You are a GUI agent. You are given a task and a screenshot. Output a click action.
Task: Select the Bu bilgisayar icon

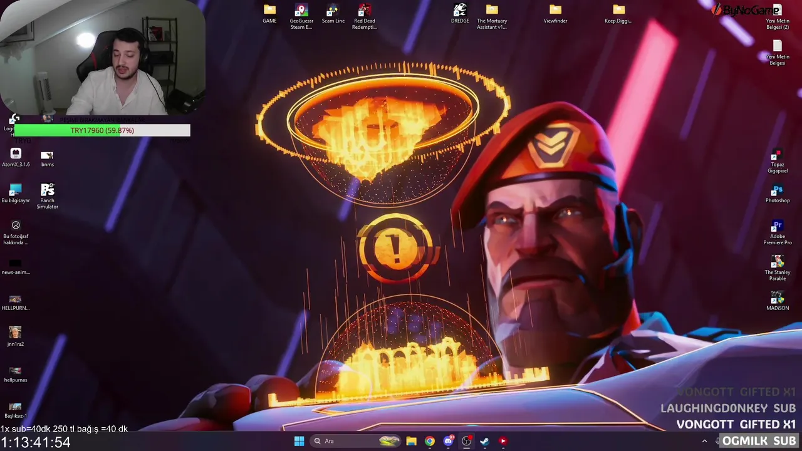(x=16, y=194)
